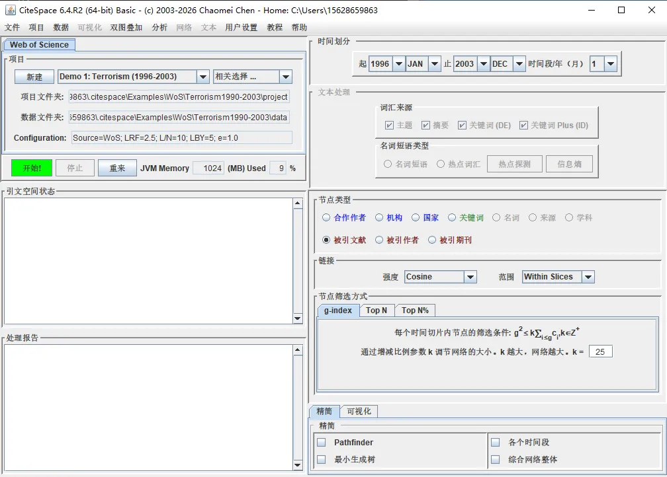
Task: Click up arrow of 处理报告 scrollbar
Action: 298,350
